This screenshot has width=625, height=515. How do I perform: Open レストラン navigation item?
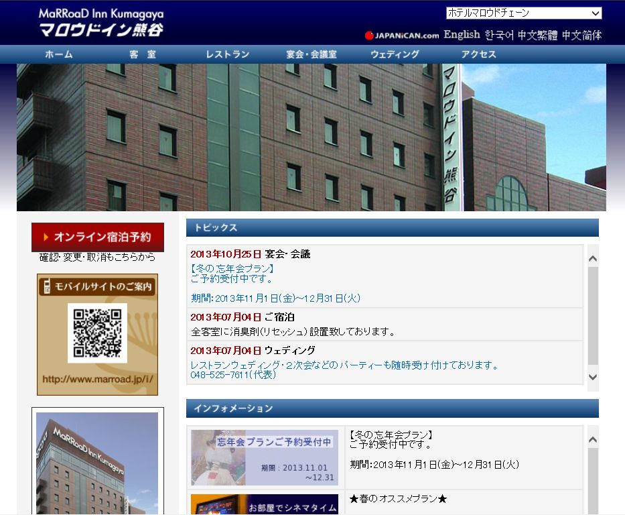pos(228,54)
